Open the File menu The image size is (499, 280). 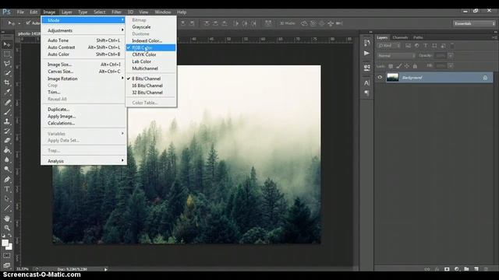pos(21,12)
